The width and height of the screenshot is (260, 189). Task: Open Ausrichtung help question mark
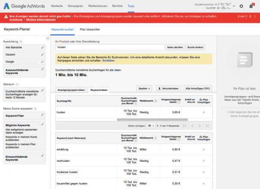(x=21, y=42)
